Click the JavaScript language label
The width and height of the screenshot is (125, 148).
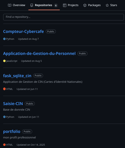click(x=12, y=61)
